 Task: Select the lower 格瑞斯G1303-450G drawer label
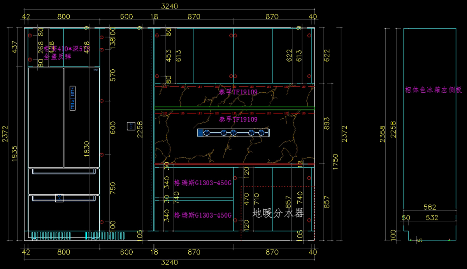tap(202, 215)
